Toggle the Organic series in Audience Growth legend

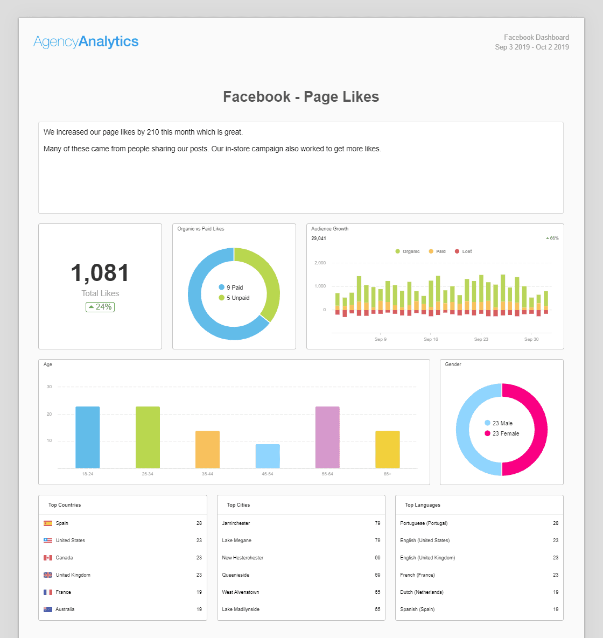click(408, 251)
